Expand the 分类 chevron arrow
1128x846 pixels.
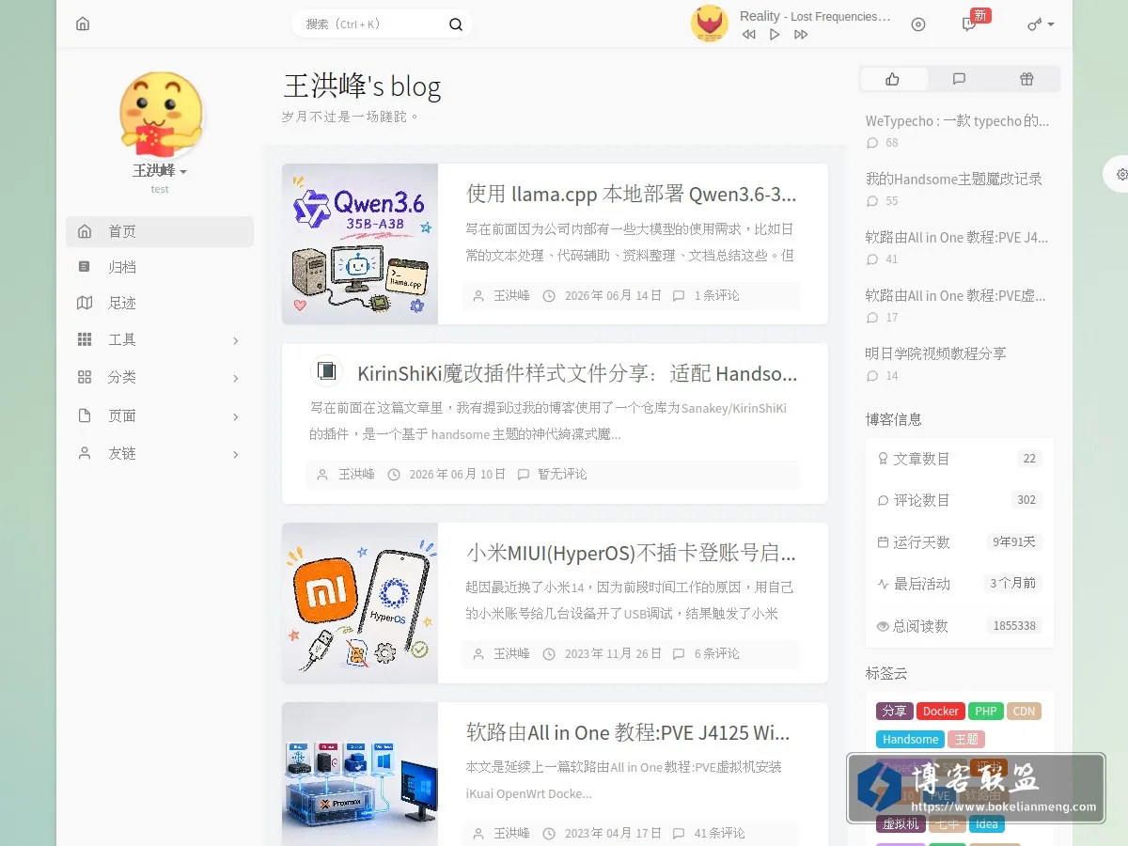235,378
